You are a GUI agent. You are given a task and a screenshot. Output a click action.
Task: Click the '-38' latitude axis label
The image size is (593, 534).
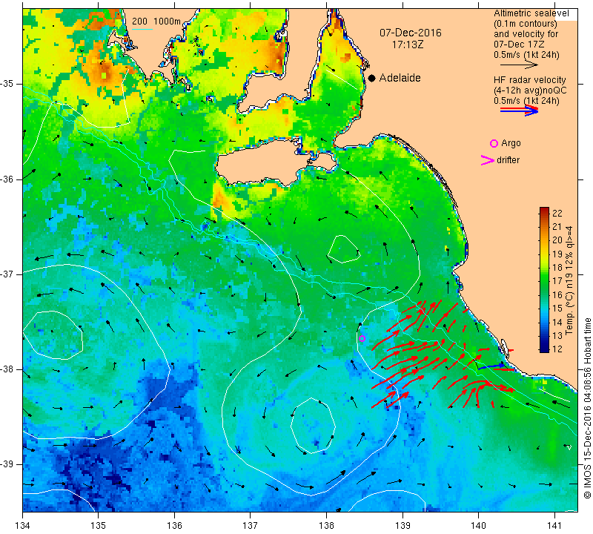pyautogui.click(x=6, y=369)
